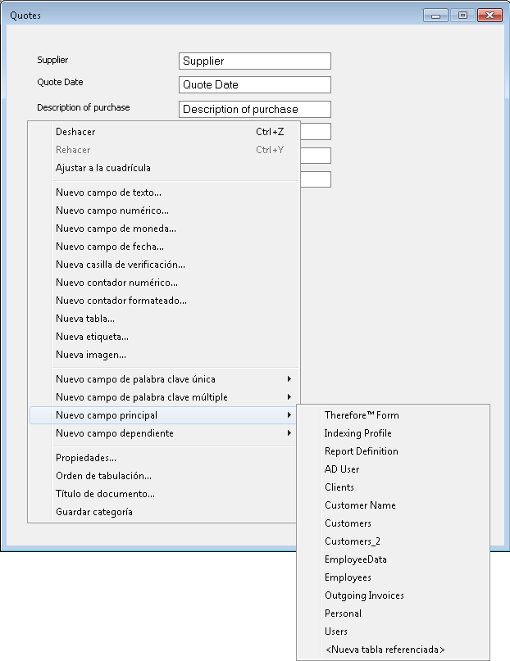The height and width of the screenshot is (661, 510).
Task: Select Nueva etiqueta... menu entry
Action: point(165,337)
